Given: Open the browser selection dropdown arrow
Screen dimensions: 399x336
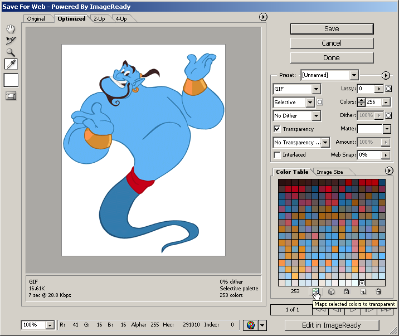Looking at the screenshot, I should pyautogui.click(x=262, y=325).
